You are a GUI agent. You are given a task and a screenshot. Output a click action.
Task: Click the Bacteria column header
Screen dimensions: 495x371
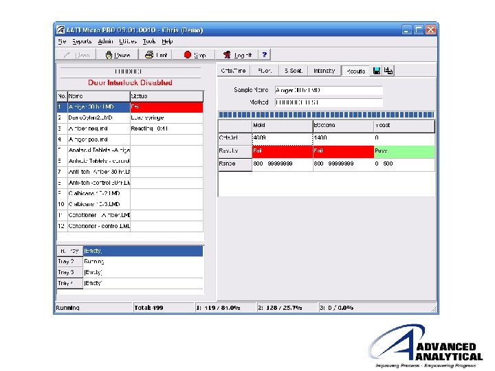(x=343, y=126)
